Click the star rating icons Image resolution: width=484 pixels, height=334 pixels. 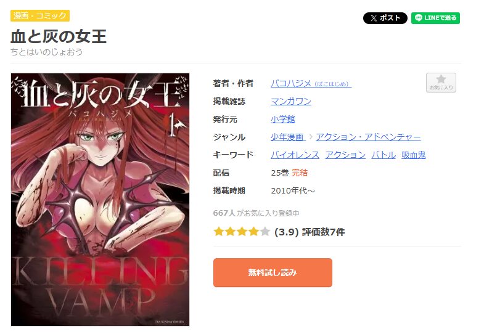coord(242,232)
